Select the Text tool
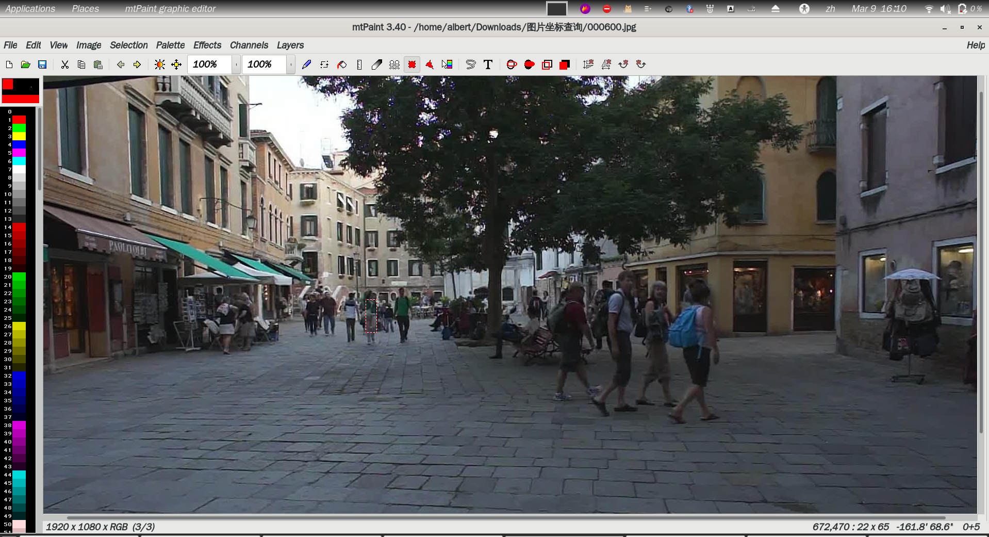The width and height of the screenshot is (989, 537). pyautogui.click(x=488, y=64)
